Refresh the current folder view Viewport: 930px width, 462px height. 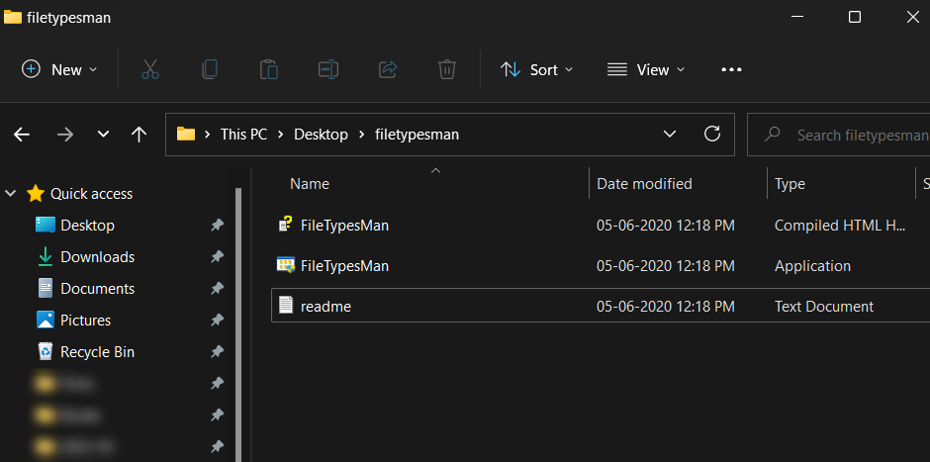[x=711, y=134]
